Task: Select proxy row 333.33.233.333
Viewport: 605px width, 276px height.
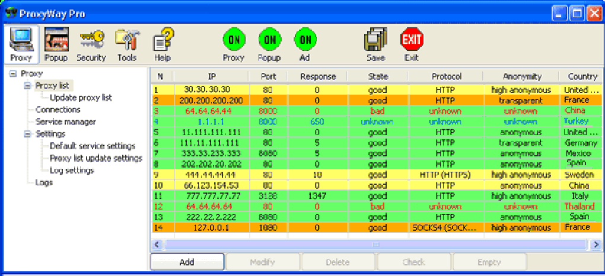Action: point(376,153)
